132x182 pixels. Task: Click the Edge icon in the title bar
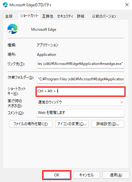(5, 5)
